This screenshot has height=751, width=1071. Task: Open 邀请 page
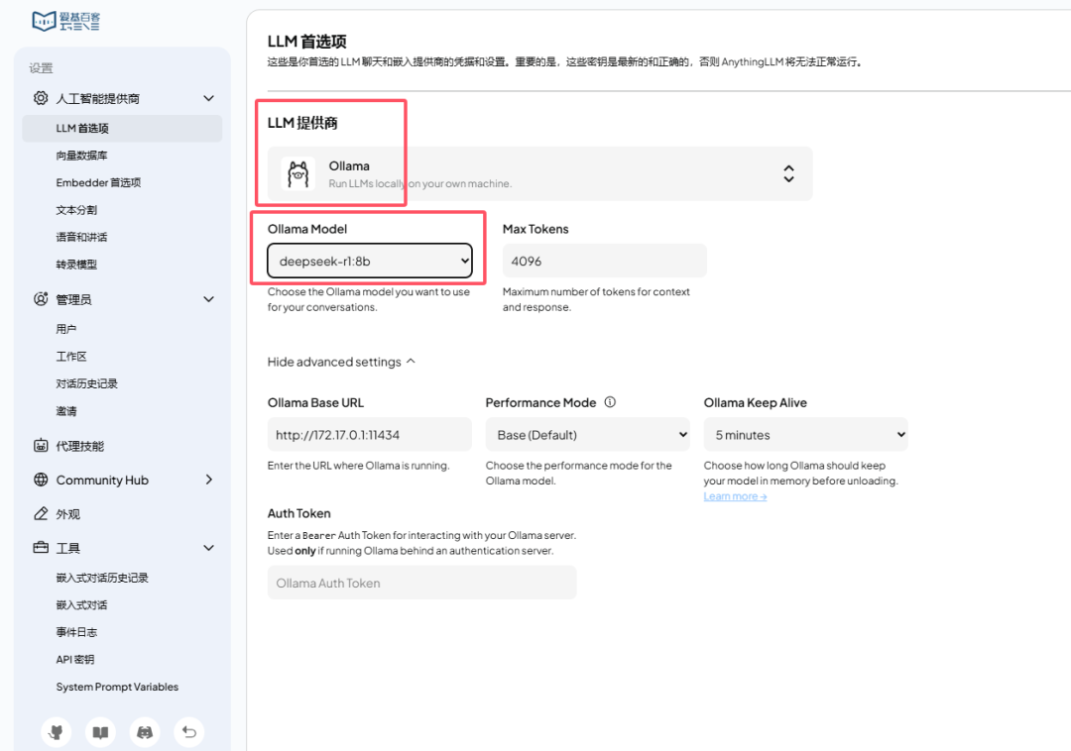click(66, 410)
